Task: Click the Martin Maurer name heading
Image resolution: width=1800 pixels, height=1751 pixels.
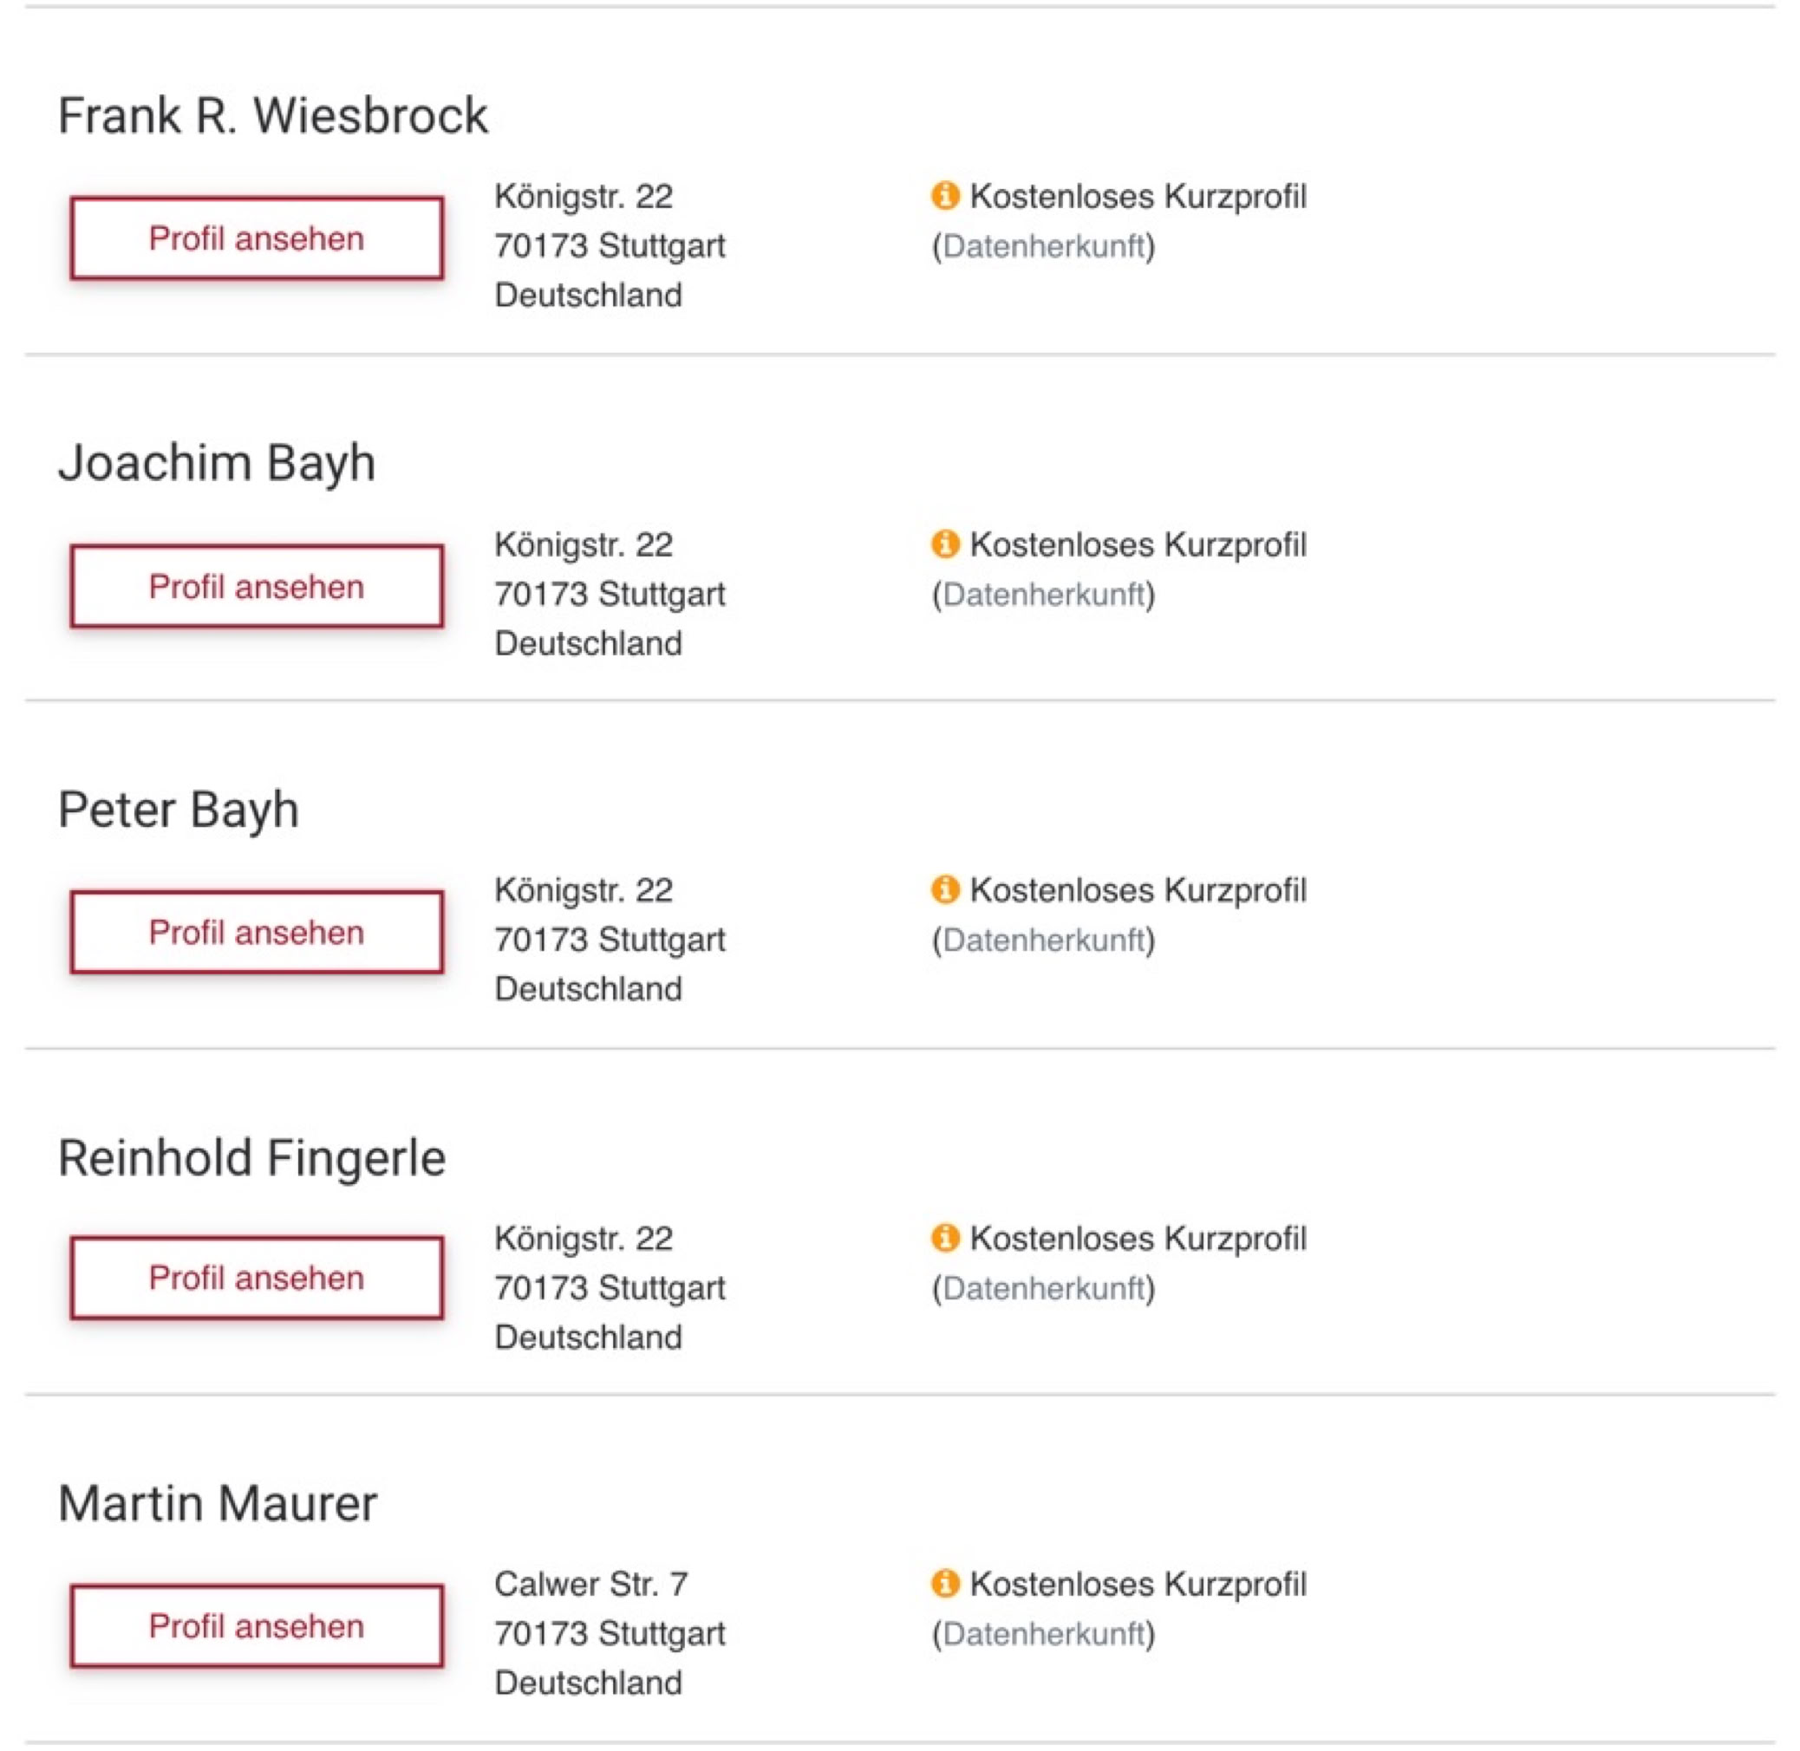Action: (217, 1505)
